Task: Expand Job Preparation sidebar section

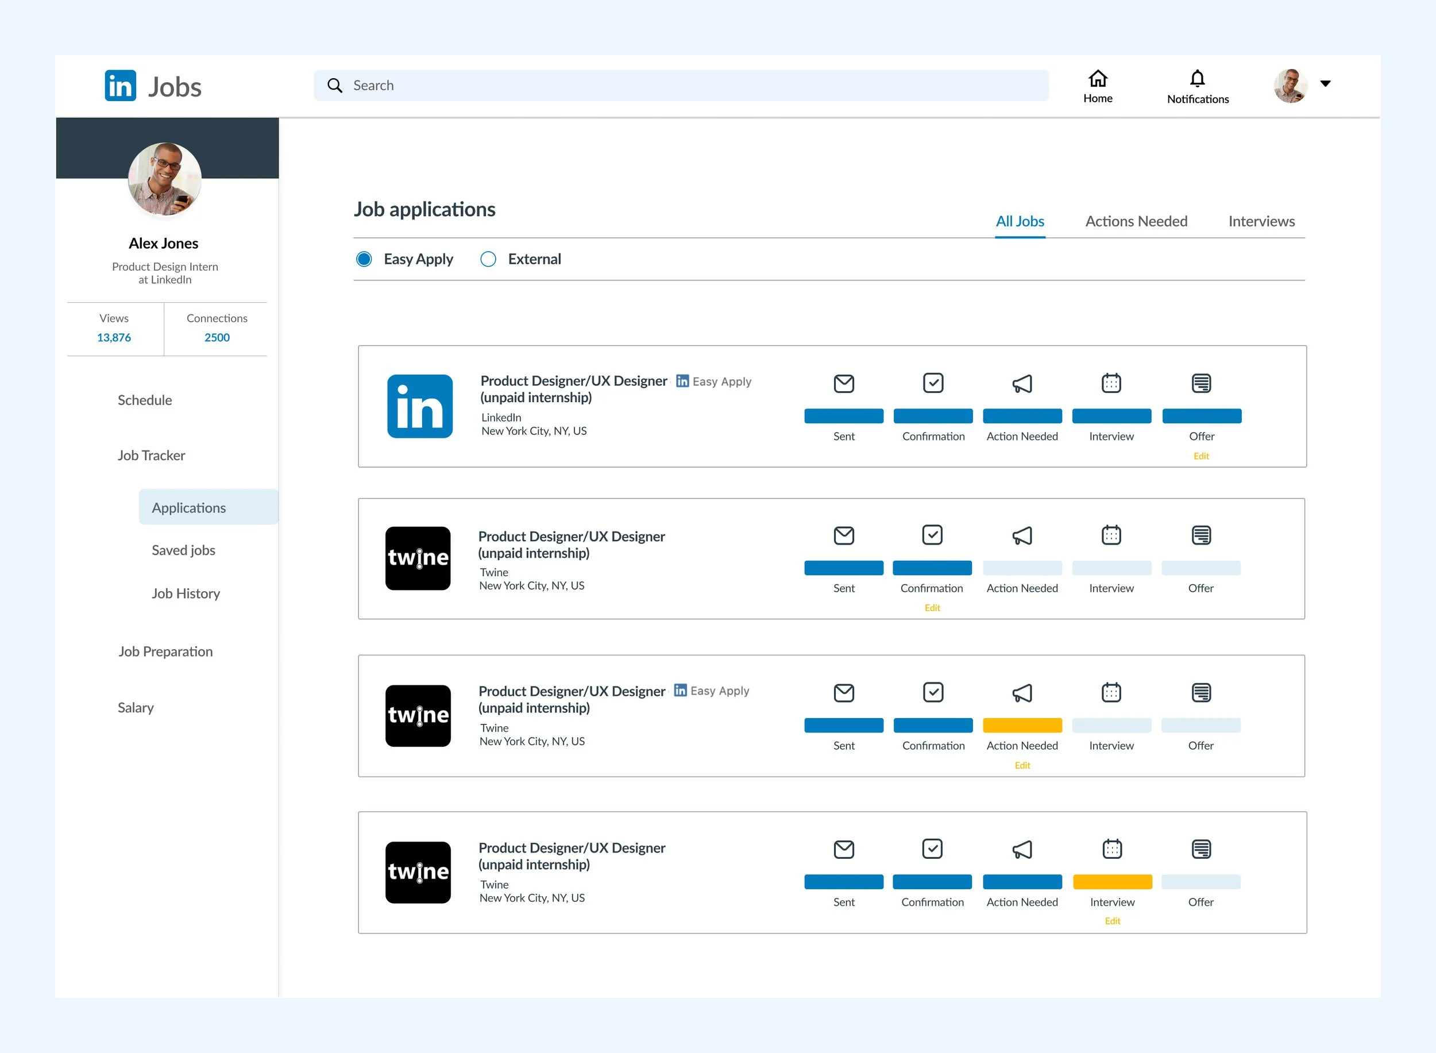Action: click(165, 651)
